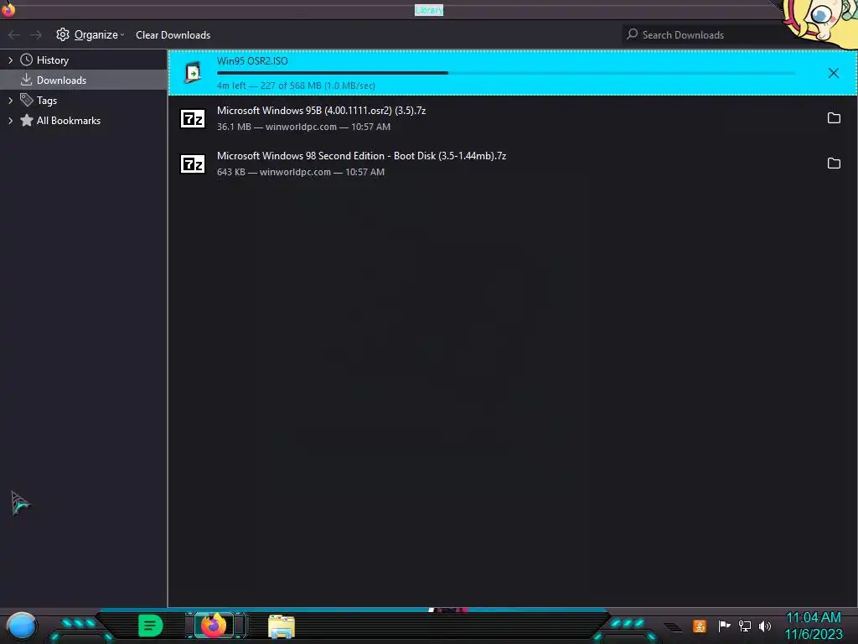Click the Organize gear icon
This screenshot has height=644, width=858.
[x=63, y=34]
